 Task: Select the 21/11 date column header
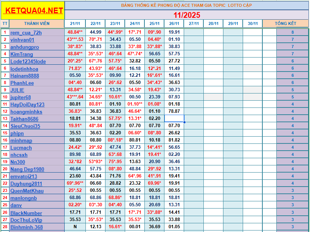75,23
